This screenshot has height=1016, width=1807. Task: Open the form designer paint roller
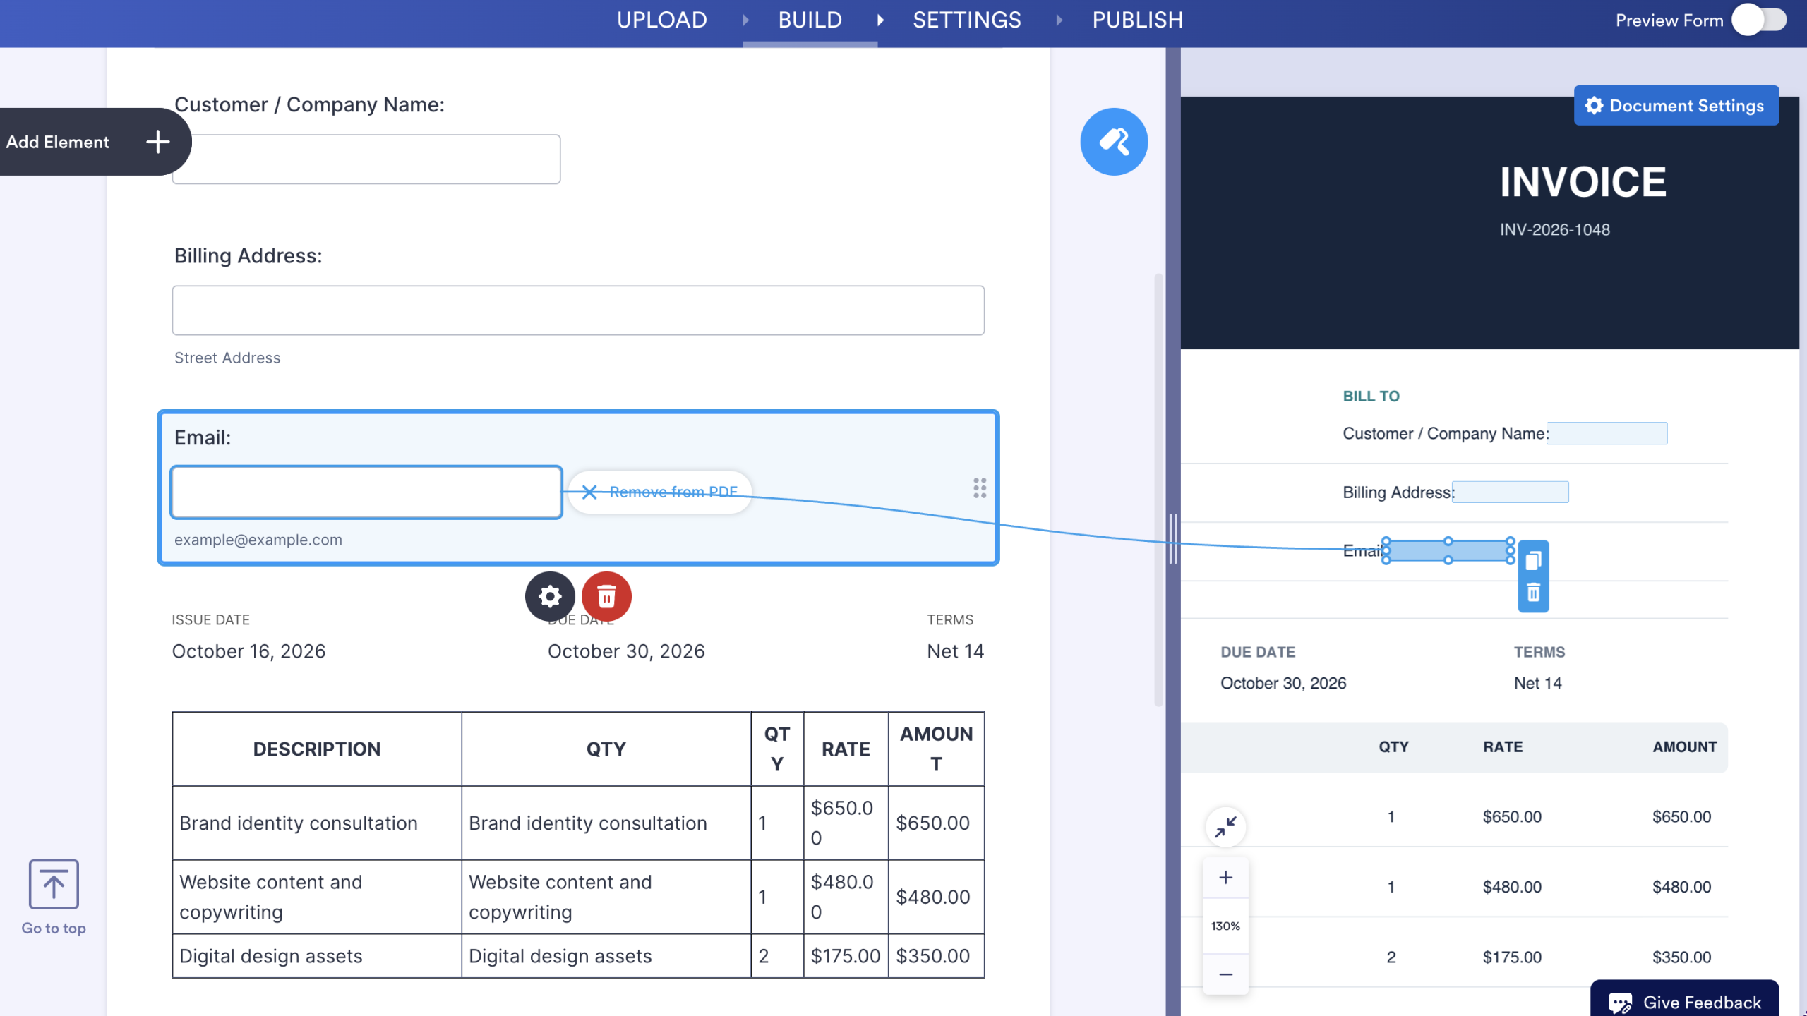(x=1114, y=141)
